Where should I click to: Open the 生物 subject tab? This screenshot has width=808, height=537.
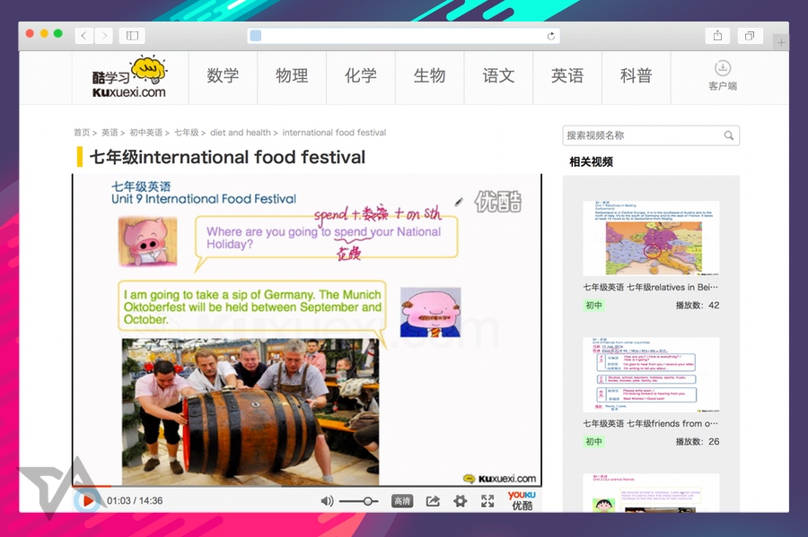pyautogui.click(x=429, y=76)
